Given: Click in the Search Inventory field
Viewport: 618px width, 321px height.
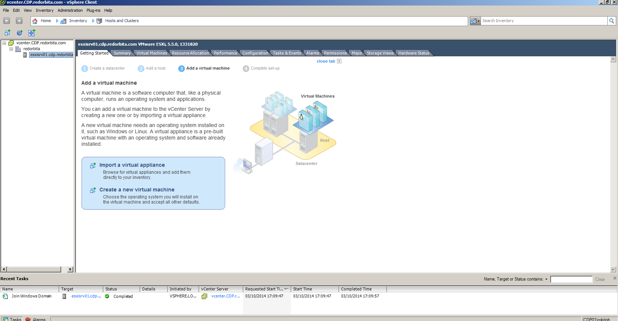Looking at the screenshot, I should tap(543, 21).
